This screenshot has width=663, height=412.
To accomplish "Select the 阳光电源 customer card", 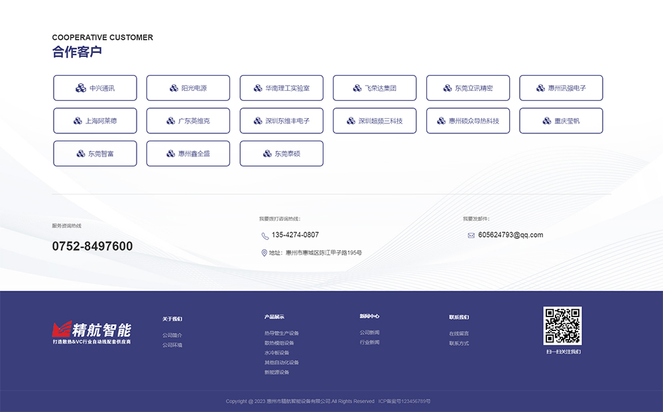I will pyautogui.click(x=188, y=88).
